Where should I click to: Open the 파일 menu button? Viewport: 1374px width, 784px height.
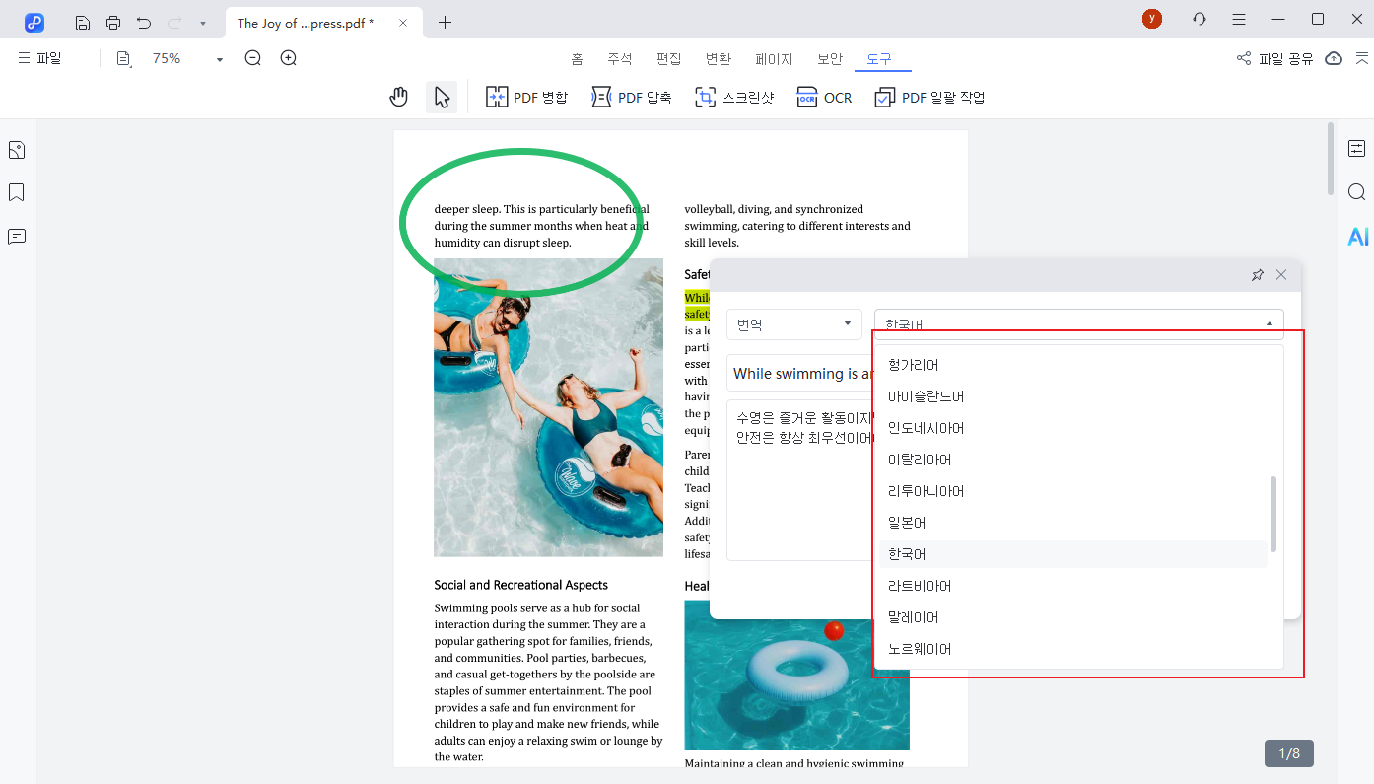[40, 59]
